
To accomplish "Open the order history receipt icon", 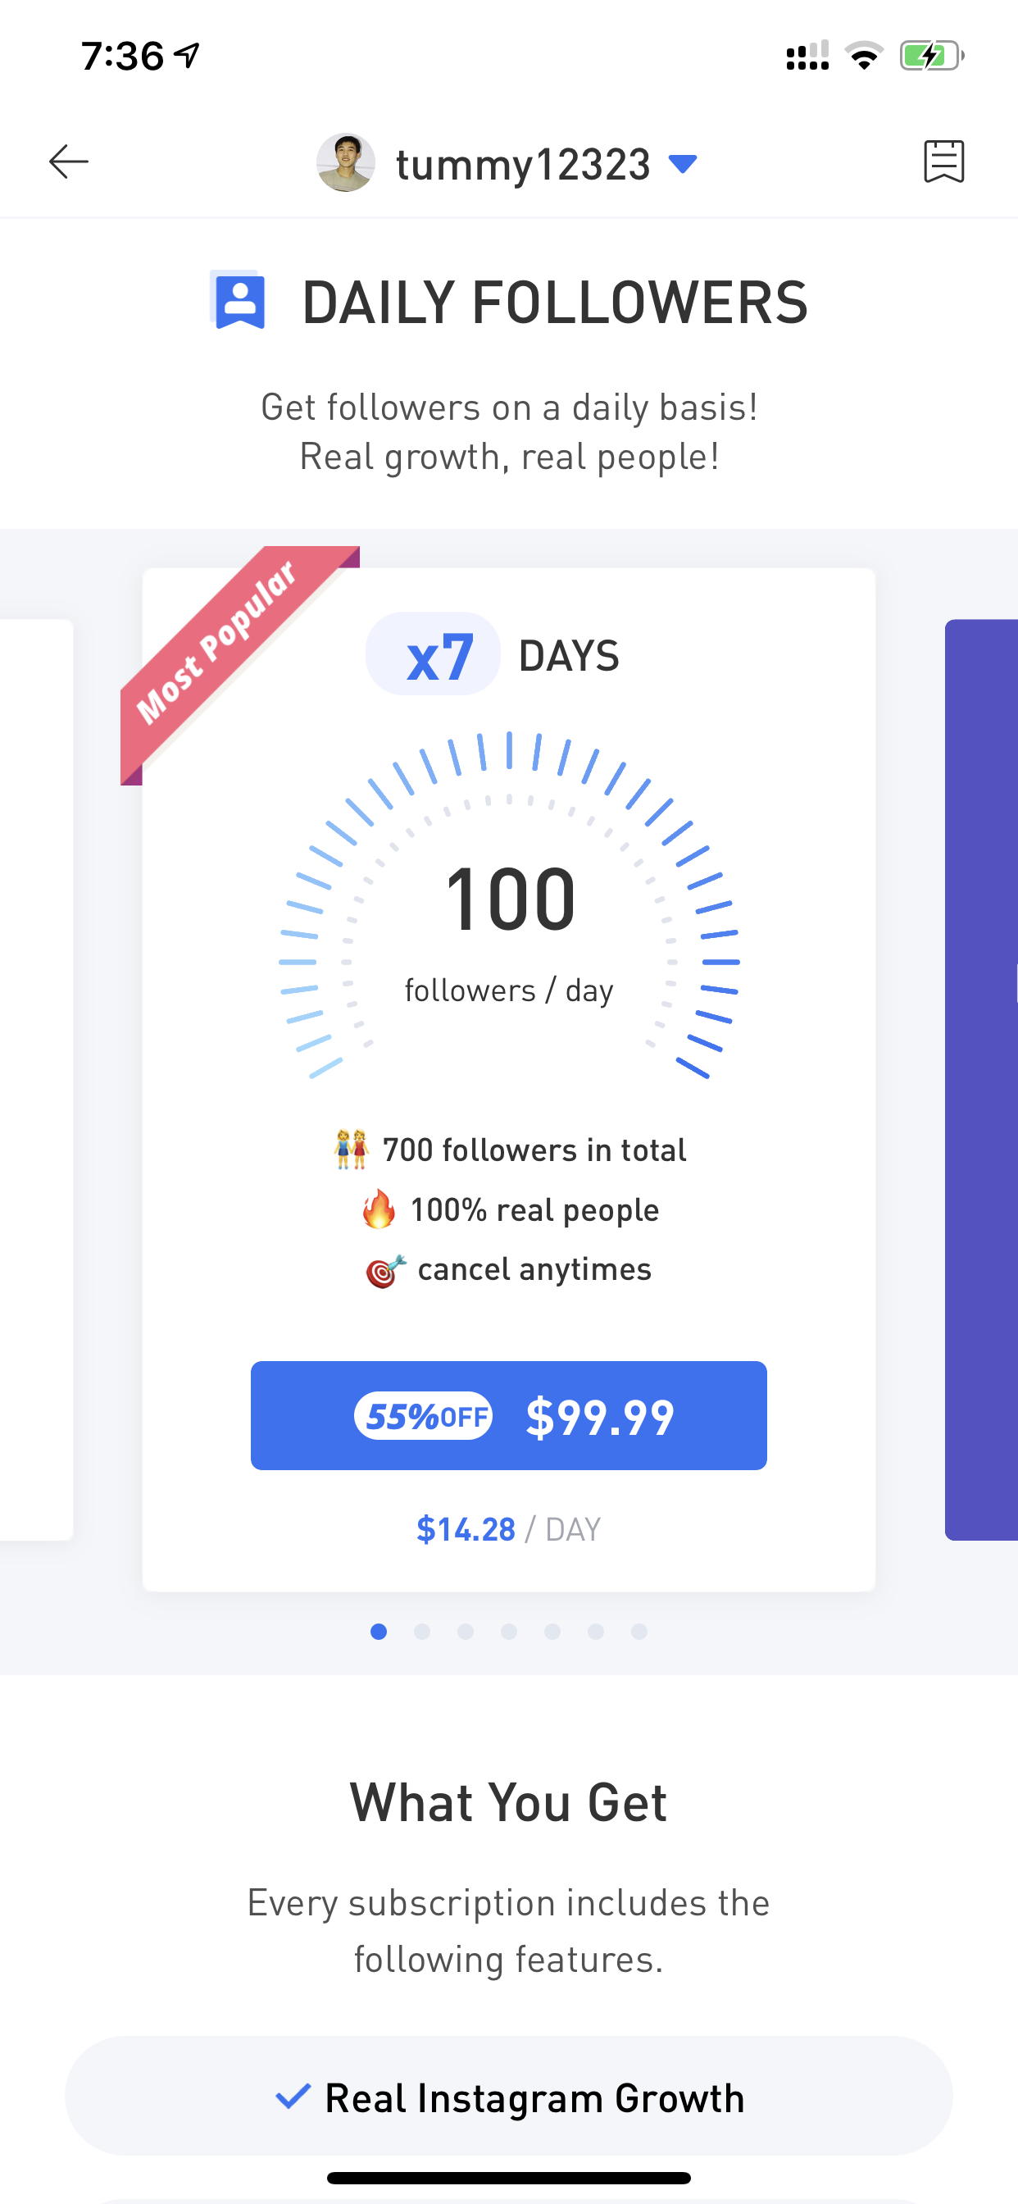I will 943,162.
